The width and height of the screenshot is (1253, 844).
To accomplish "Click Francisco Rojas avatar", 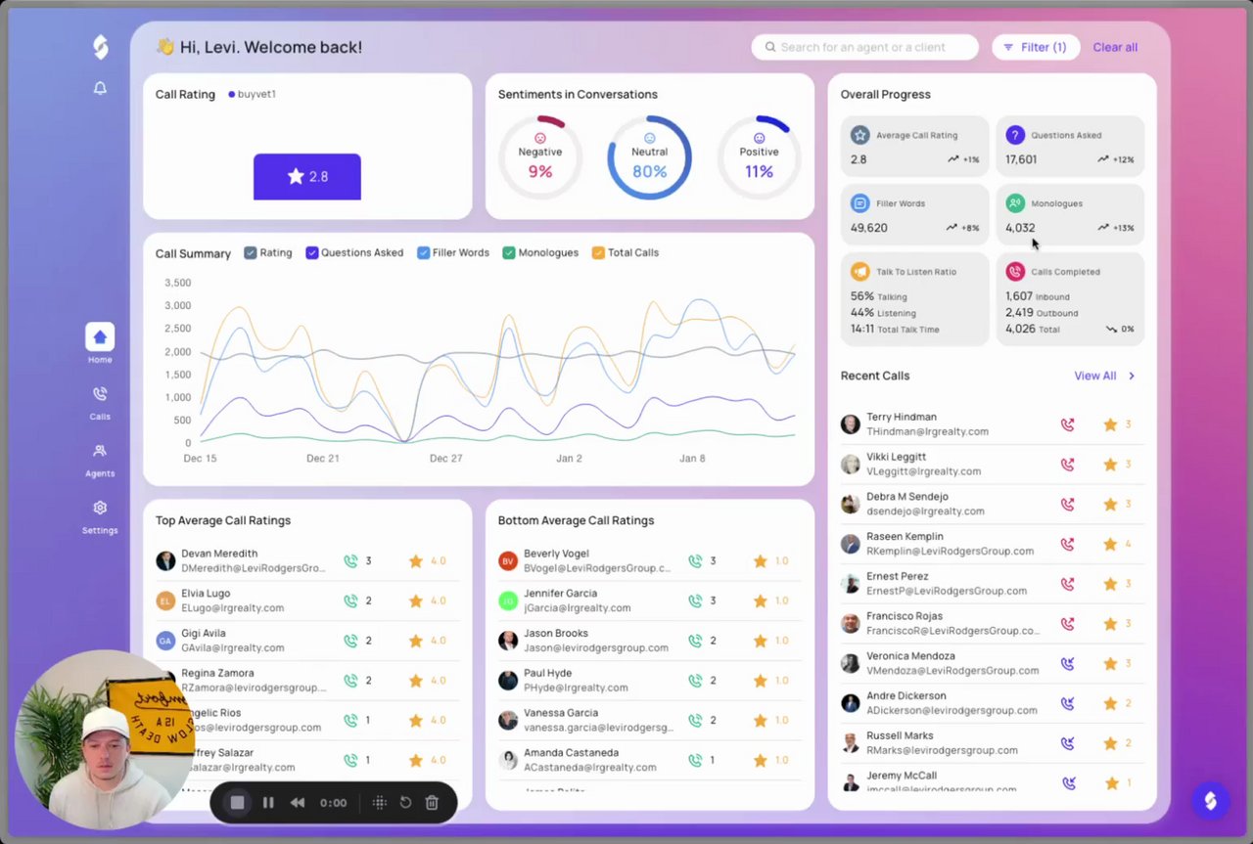I will point(851,624).
